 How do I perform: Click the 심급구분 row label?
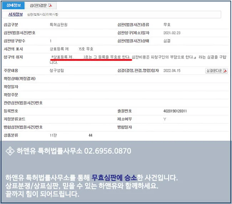click(x=11, y=25)
